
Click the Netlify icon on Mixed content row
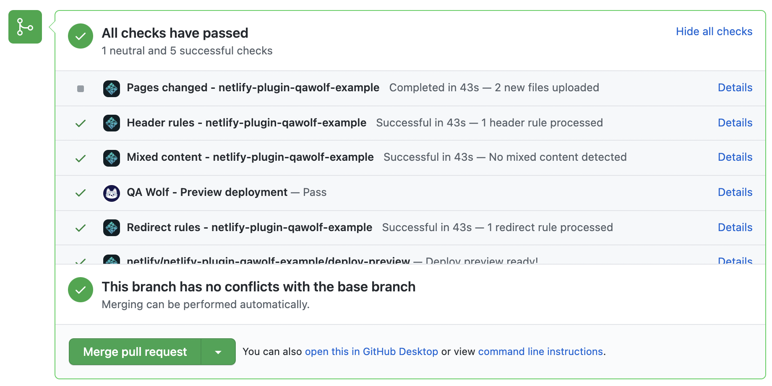[x=112, y=157]
